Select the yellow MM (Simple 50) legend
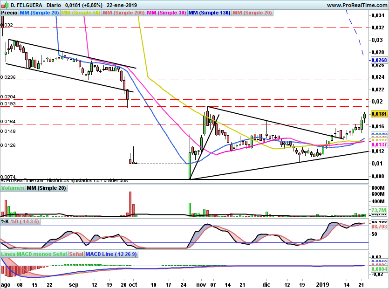Viewport: 389px width, 289px height. click(81, 13)
